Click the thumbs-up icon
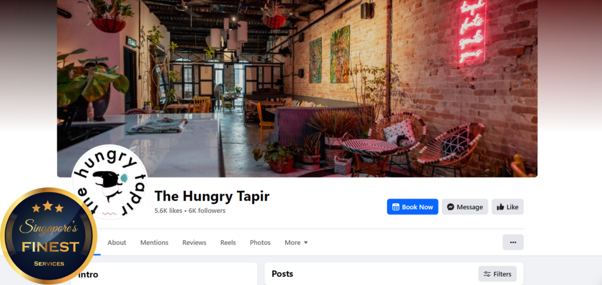 pyautogui.click(x=500, y=207)
